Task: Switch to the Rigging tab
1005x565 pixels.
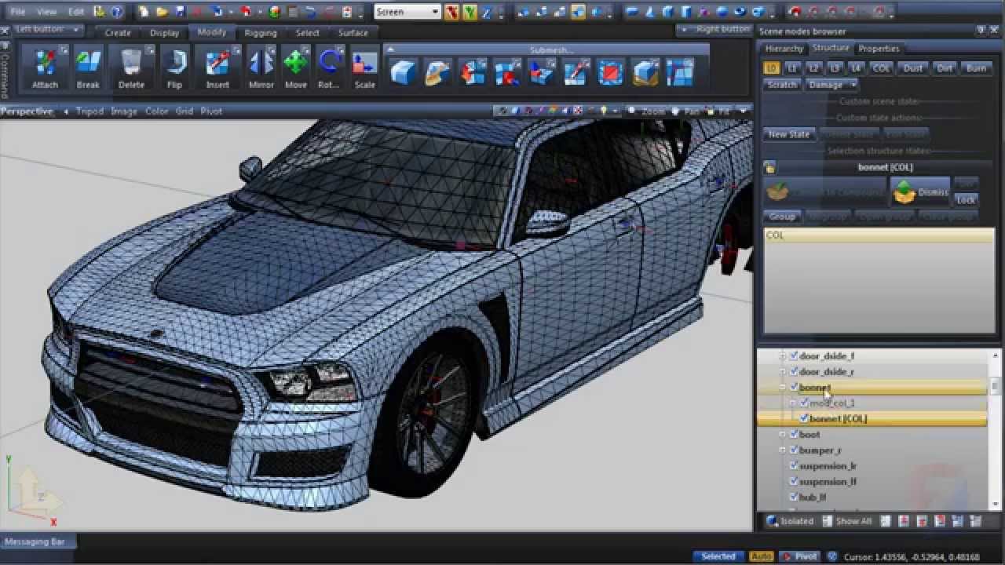Action: pyautogui.click(x=261, y=33)
